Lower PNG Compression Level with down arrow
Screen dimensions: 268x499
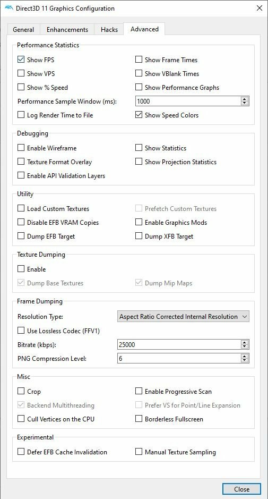click(245, 360)
